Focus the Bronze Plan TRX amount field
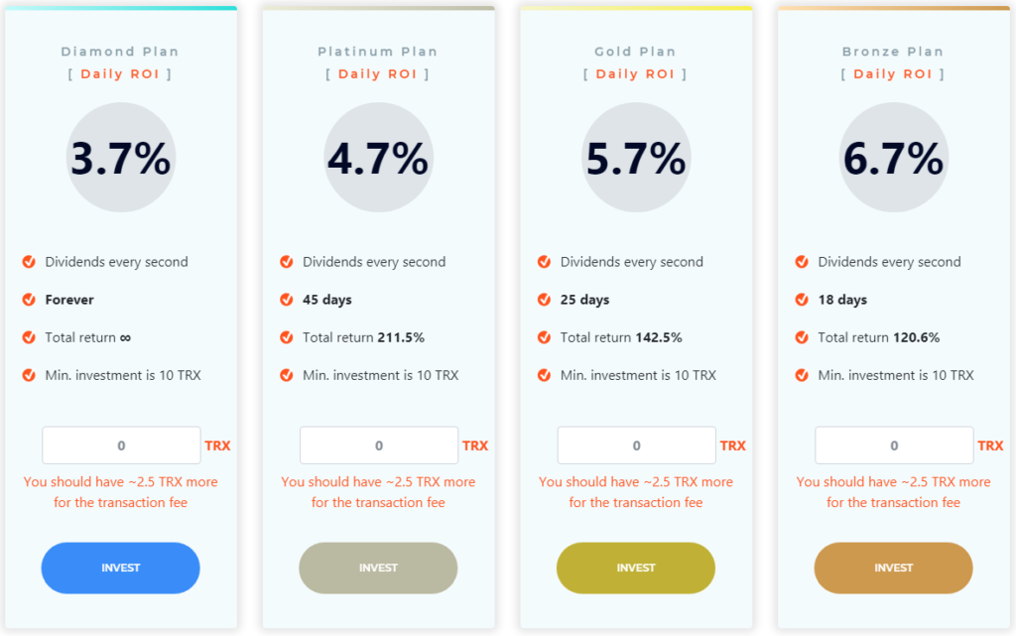Screen dimensions: 1016x636 click(894, 445)
